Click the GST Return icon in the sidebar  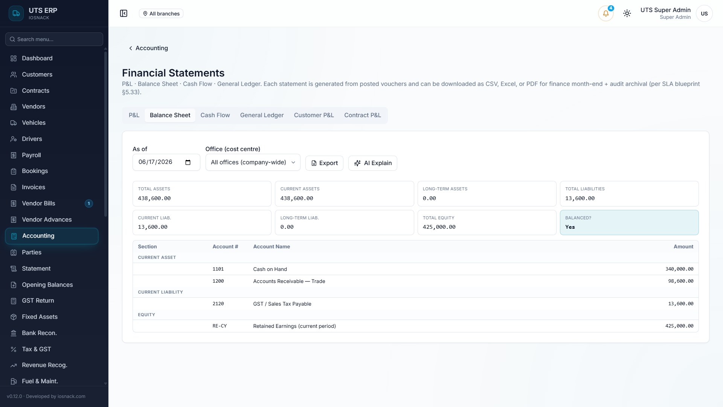(14, 301)
